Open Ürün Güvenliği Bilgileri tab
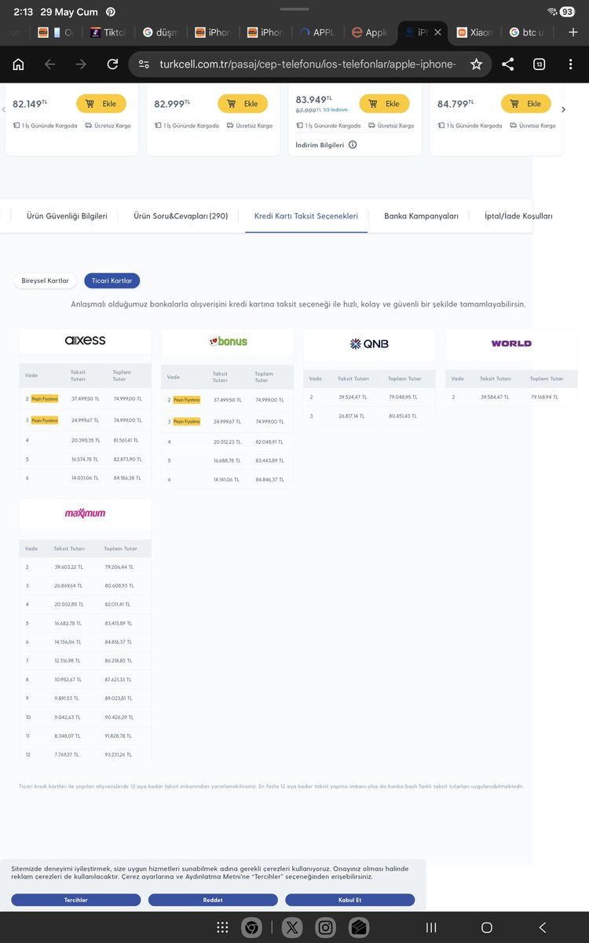Image resolution: width=589 pixels, height=943 pixels. (x=67, y=215)
